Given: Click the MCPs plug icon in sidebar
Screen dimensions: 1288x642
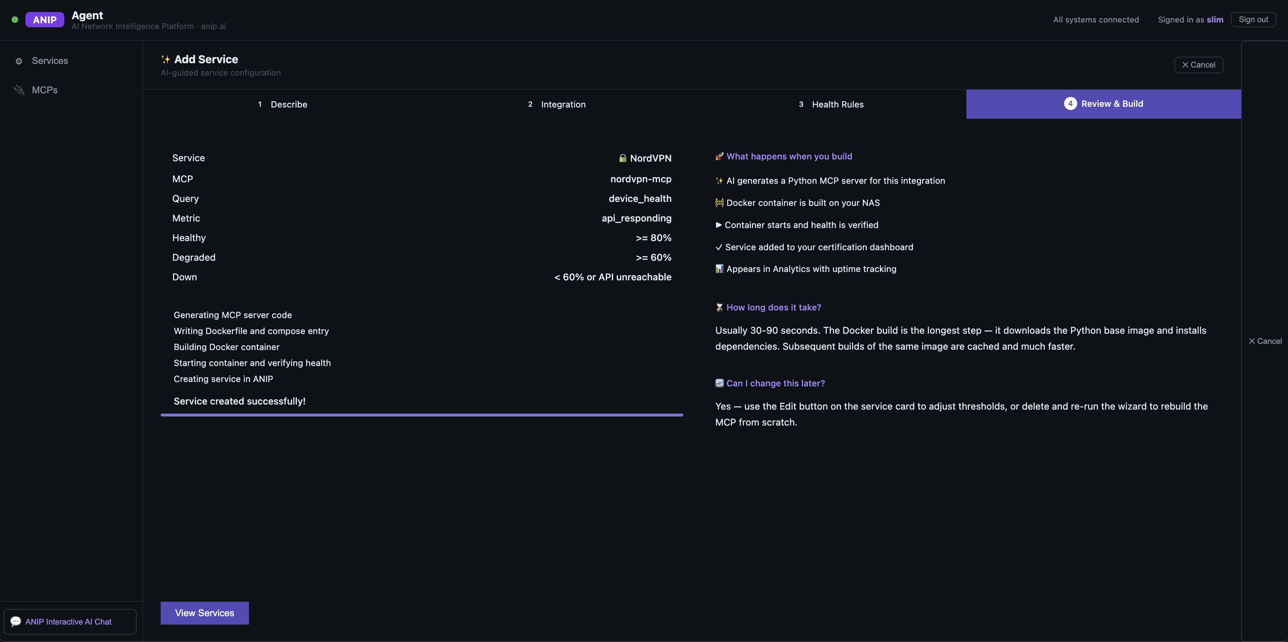Looking at the screenshot, I should pos(19,90).
